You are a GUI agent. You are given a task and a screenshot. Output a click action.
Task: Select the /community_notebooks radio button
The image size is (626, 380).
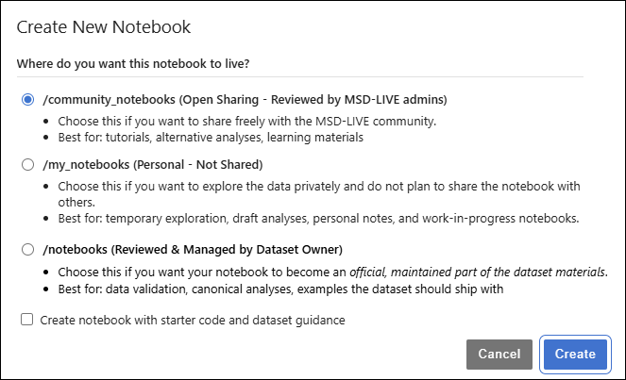pyautogui.click(x=27, y=99)
